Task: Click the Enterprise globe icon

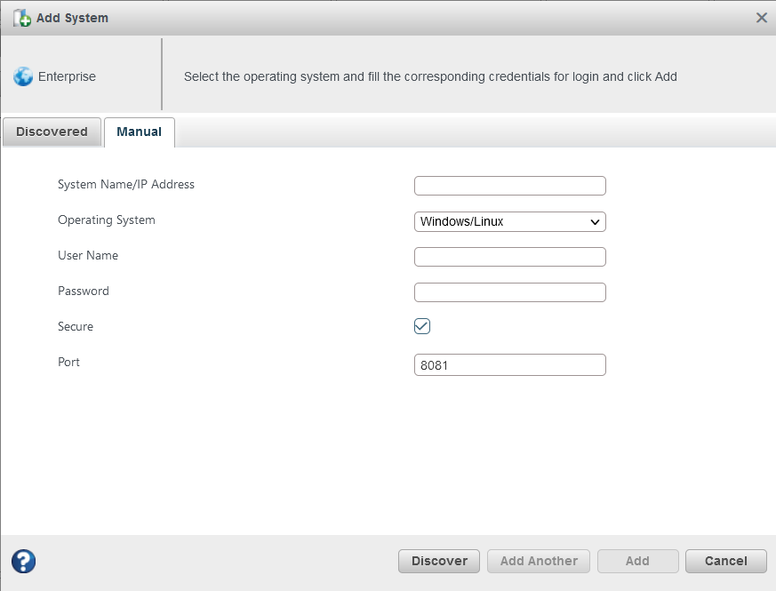Action: click(23, 77)
